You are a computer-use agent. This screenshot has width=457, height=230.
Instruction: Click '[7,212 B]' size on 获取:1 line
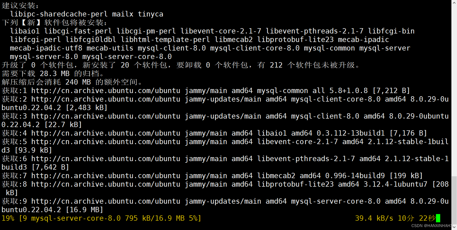[x=391, y=91]
